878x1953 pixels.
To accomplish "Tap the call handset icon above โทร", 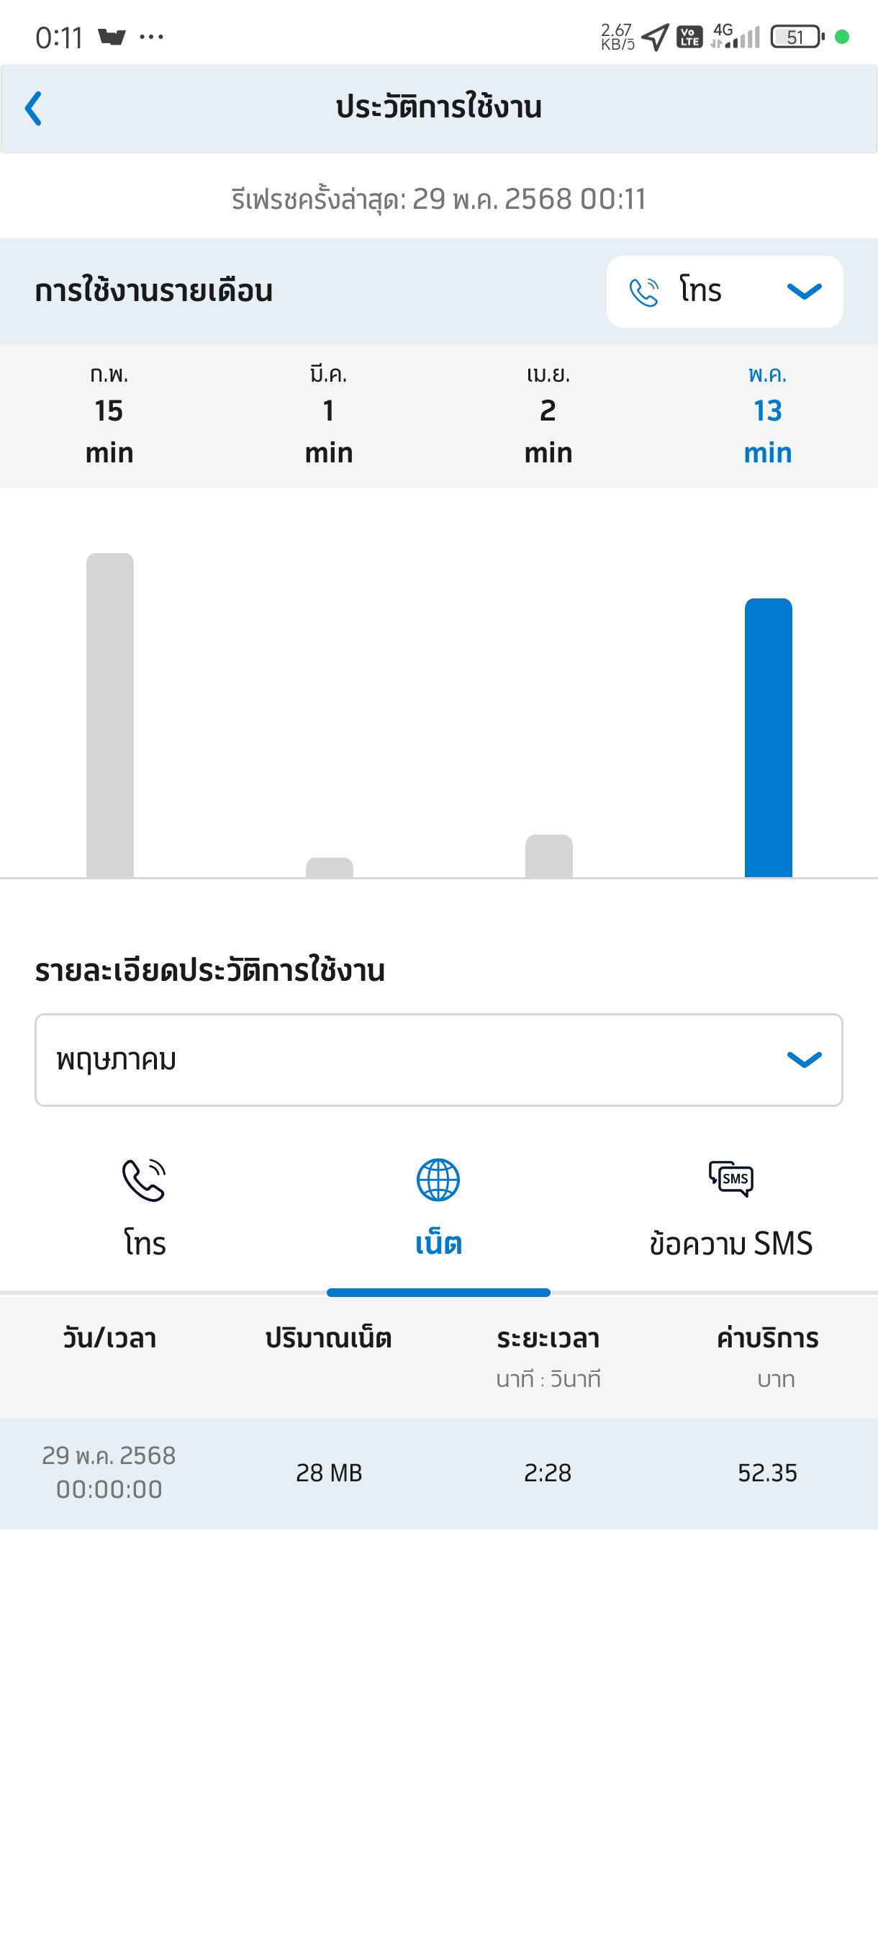I will 144,1180.
